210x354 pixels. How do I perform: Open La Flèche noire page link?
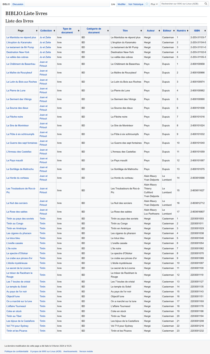click(x=15, y=117)
